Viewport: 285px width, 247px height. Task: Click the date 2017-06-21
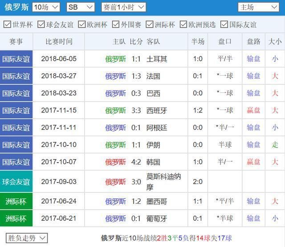(59, 219)
